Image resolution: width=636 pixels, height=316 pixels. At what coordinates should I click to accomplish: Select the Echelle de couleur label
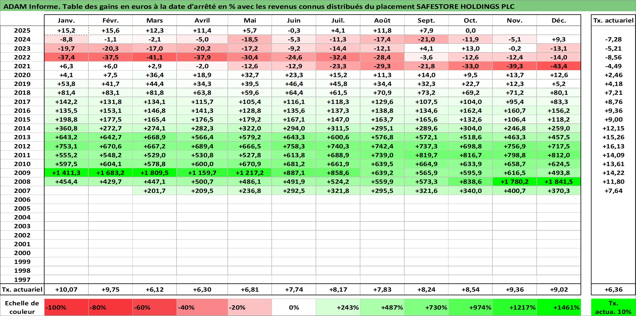22,307
